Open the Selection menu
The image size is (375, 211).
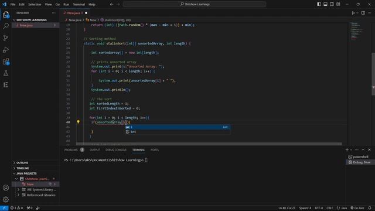click(35, 4)
